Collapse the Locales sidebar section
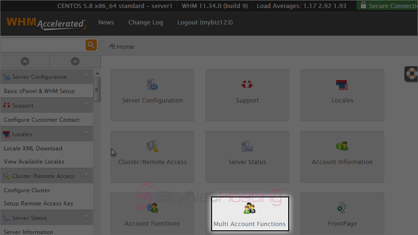 87,134
